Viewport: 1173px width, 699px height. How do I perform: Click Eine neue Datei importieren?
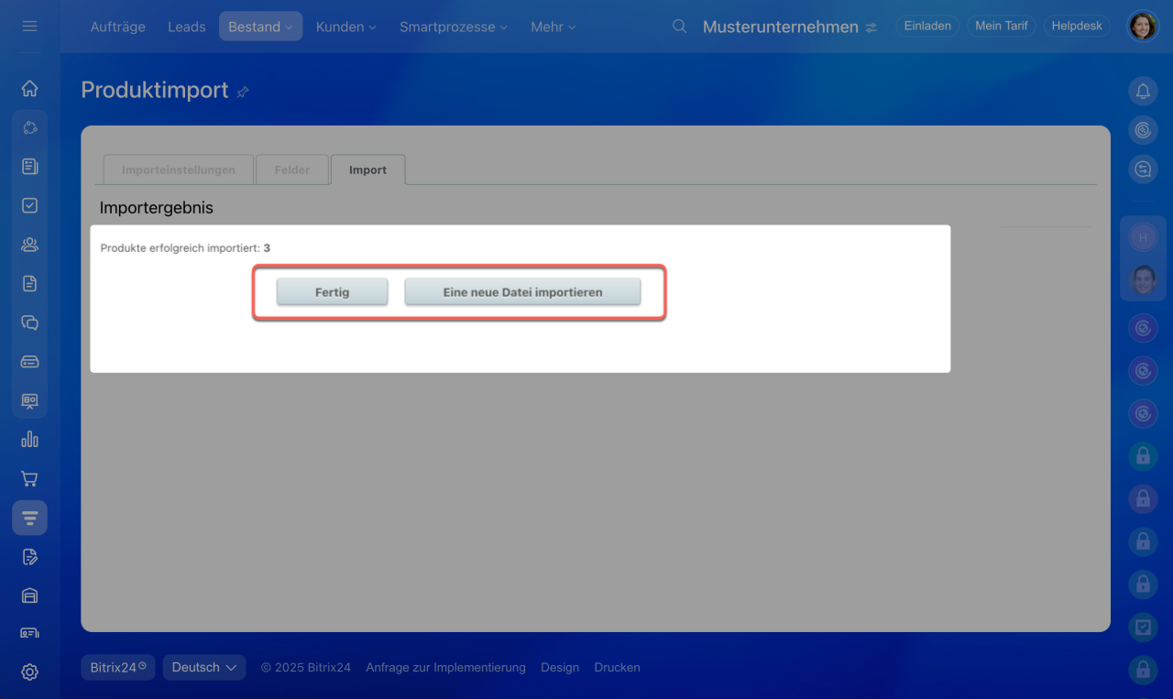[x=522, y=292]
